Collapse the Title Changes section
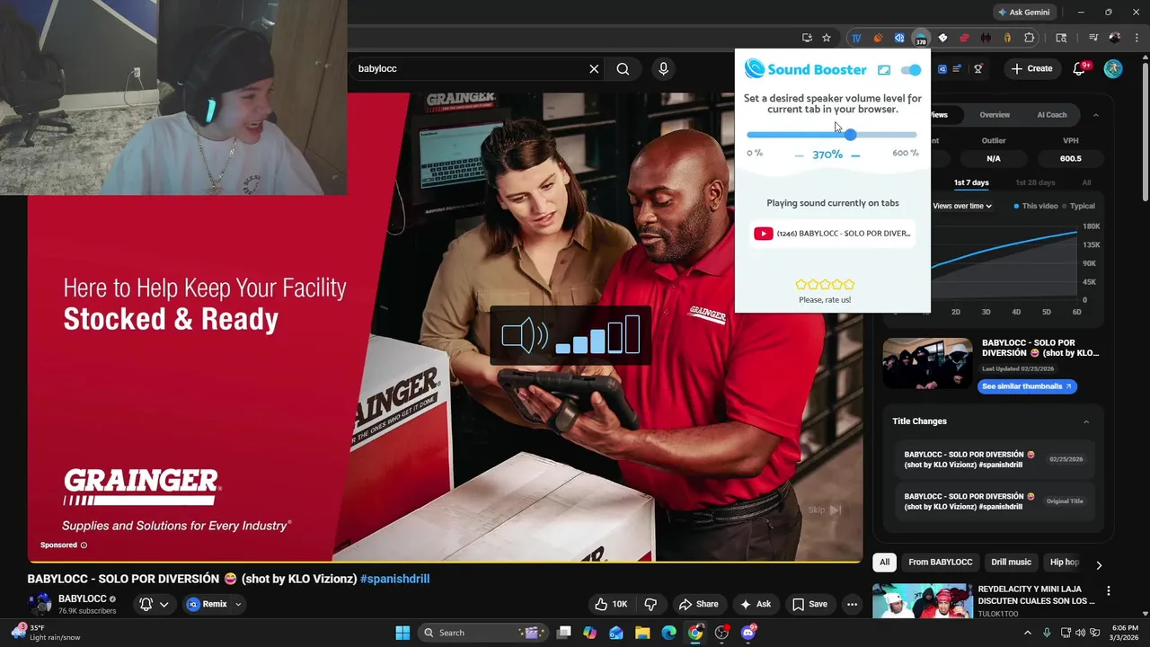This screenshot has height=647, width=1150. [x=1086, y=421]
